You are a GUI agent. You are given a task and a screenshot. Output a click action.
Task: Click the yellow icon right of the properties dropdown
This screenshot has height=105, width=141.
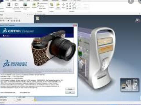35,100
